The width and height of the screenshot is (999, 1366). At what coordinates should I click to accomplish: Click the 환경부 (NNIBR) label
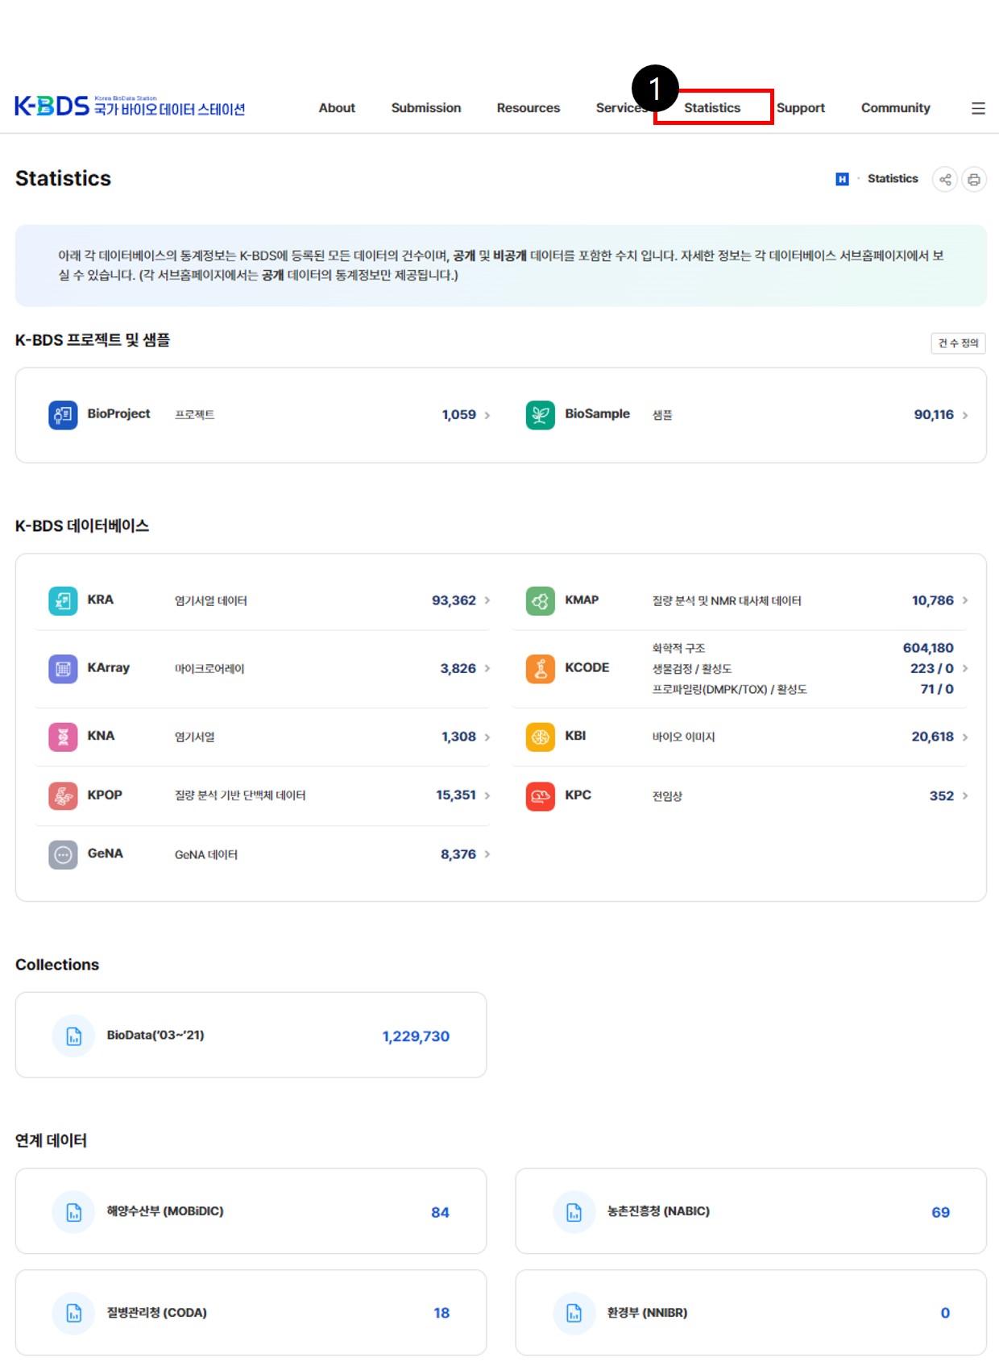tap(647, 1314)
